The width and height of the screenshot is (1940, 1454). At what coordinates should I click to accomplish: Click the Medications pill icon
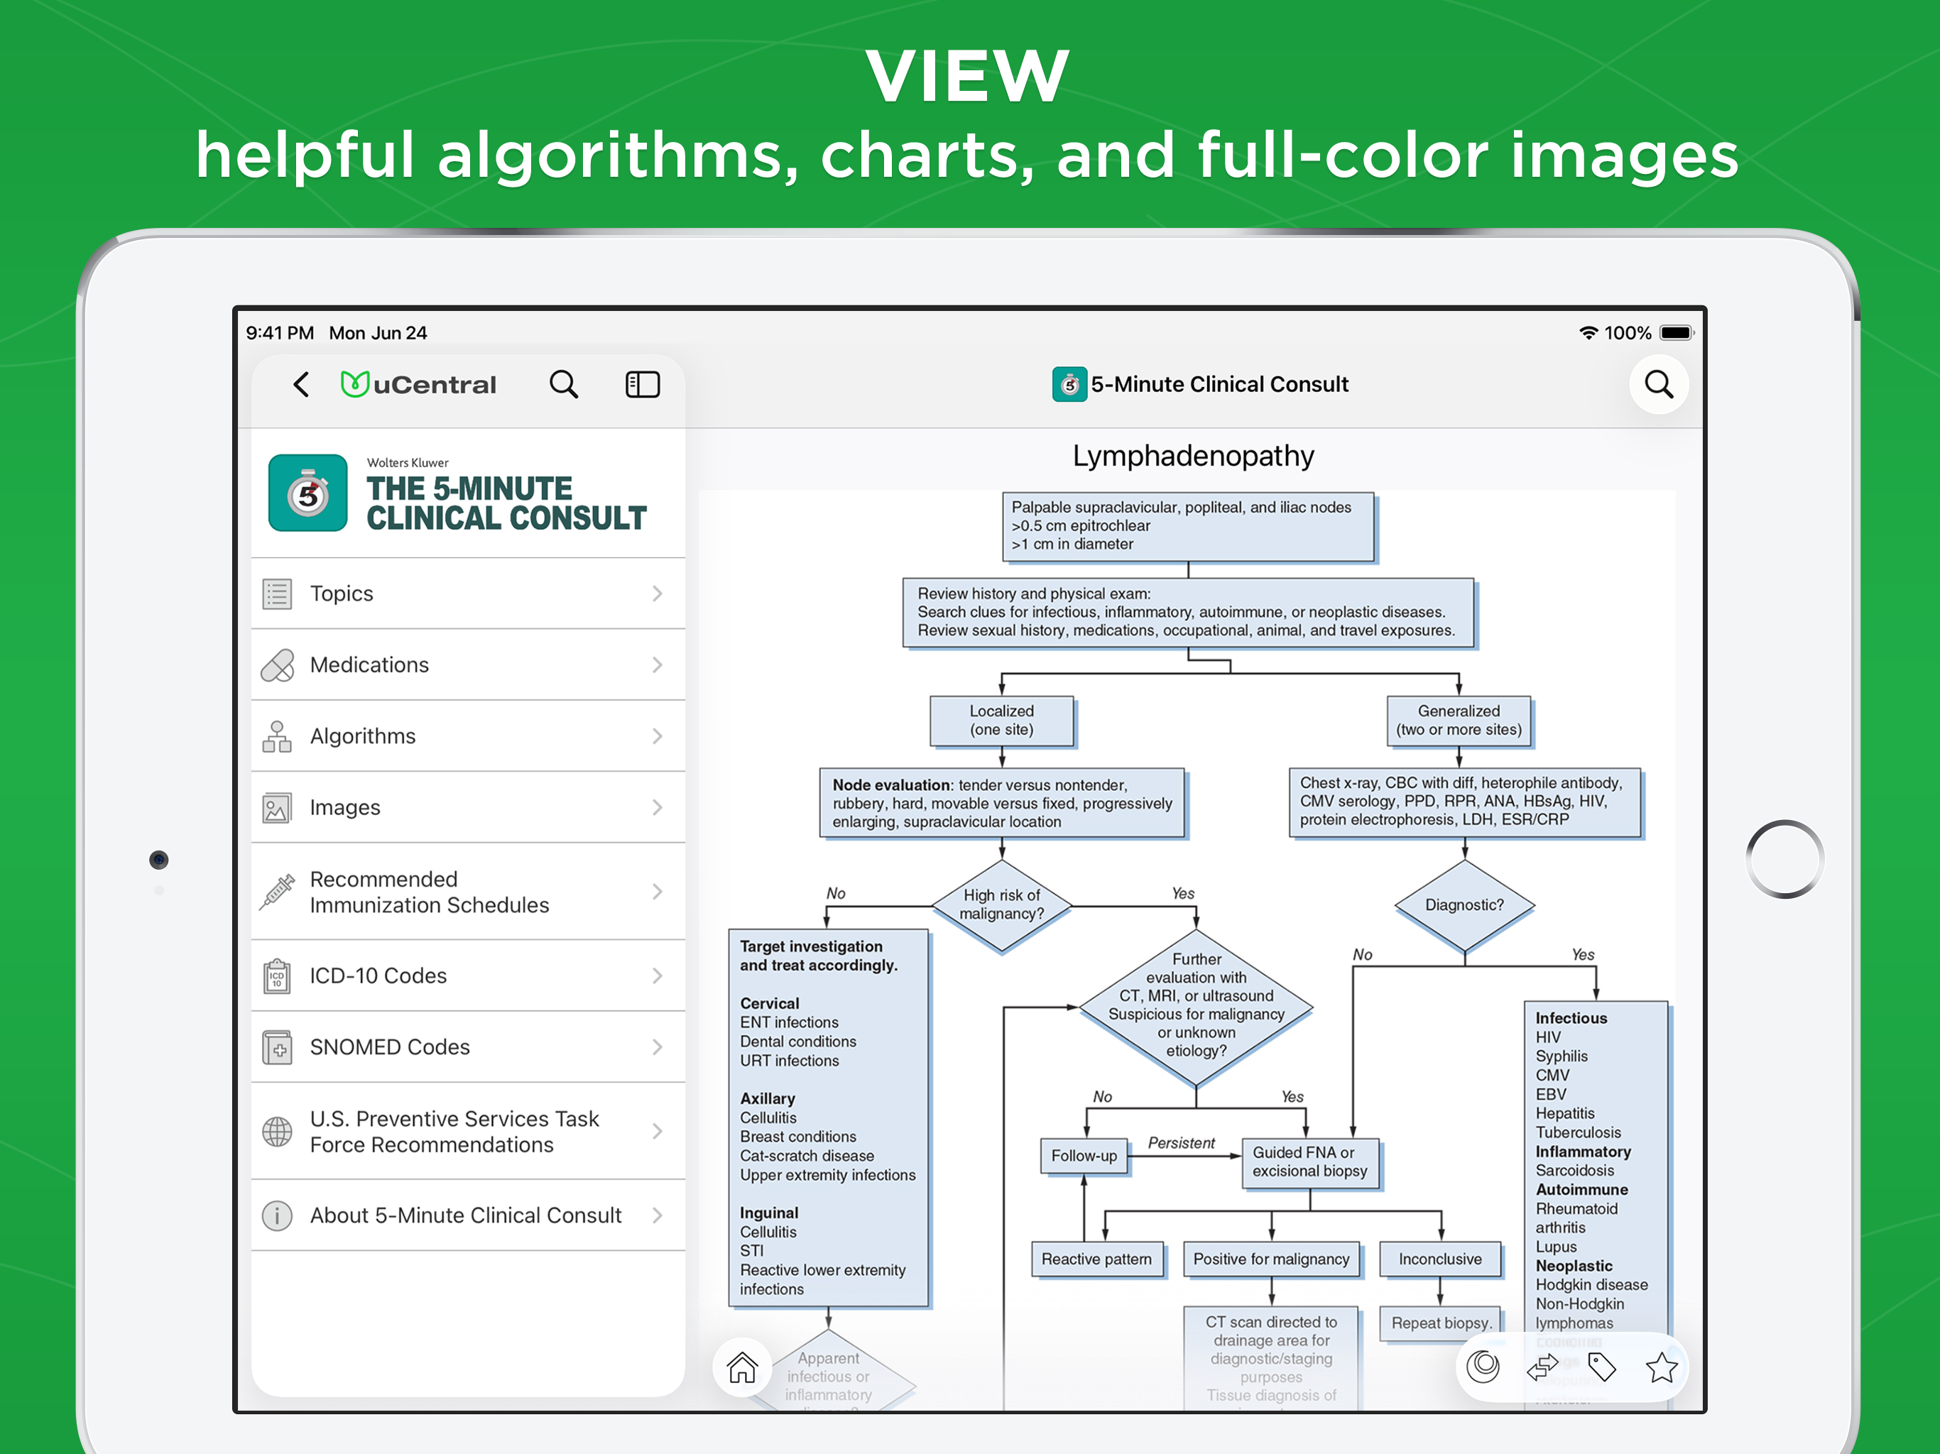[x=277, y=665]
